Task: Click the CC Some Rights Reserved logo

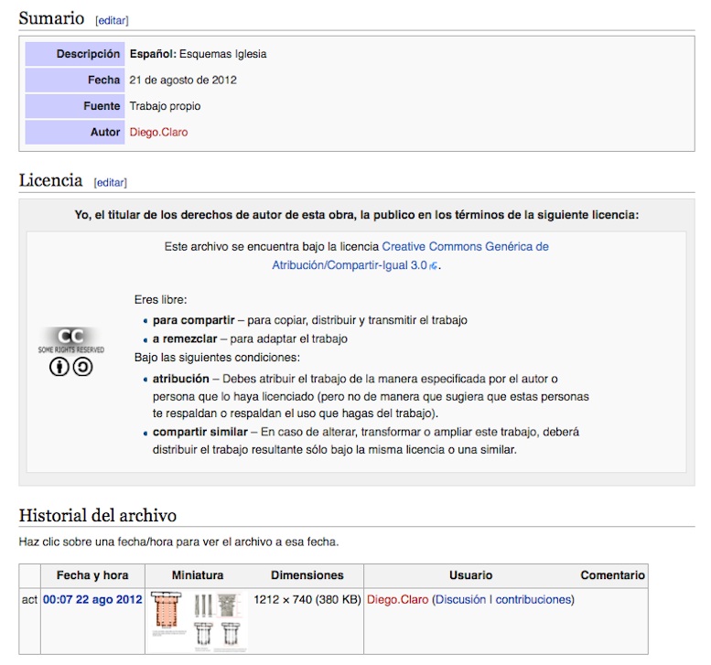Action: 70,340
